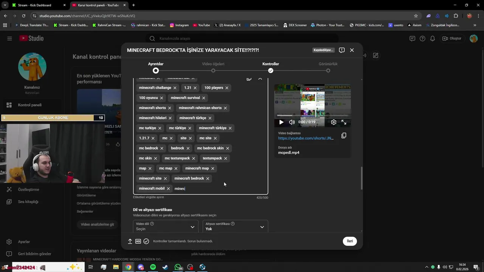
Task: Copy the video link
Action: pyautogui.click(x=344, y=136)
